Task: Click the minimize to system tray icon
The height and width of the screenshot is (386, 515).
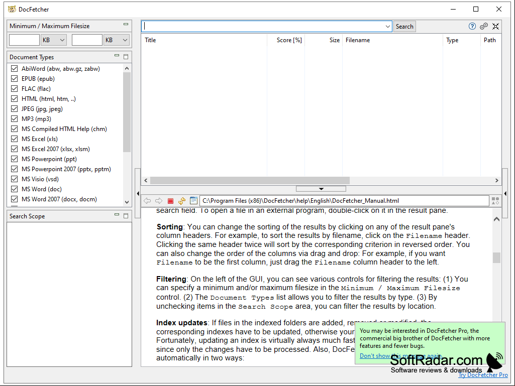Action: 495,26
